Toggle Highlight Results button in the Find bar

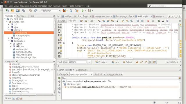coord(150,62)
